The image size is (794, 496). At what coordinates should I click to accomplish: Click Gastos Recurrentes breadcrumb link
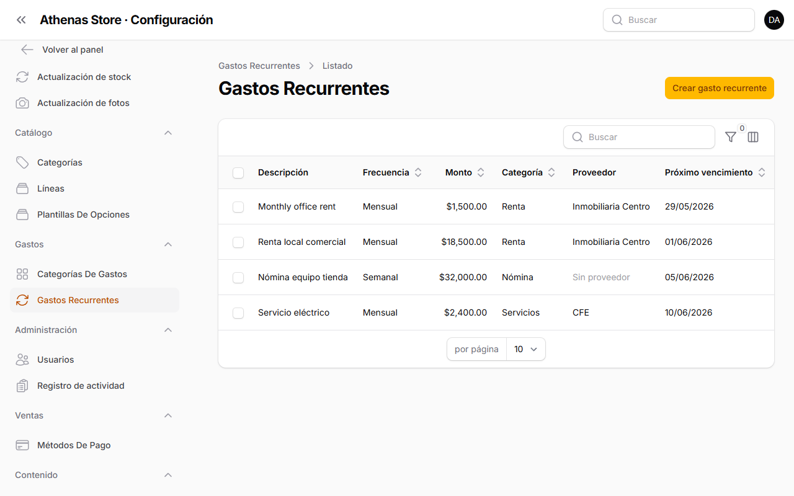tap(259, 66)
